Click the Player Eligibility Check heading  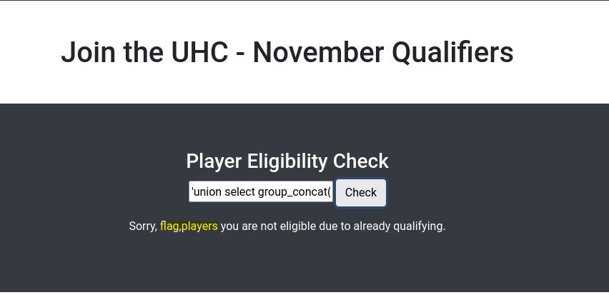click(287, 161)
